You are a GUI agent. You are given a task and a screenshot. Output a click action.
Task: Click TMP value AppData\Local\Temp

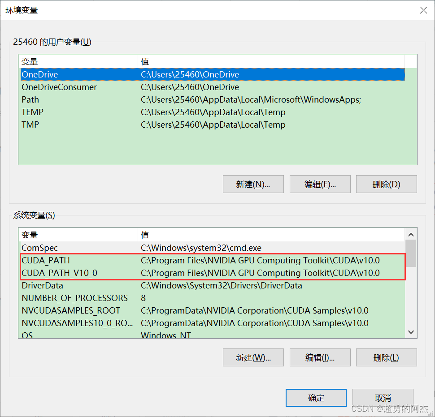tap(213, 125)
